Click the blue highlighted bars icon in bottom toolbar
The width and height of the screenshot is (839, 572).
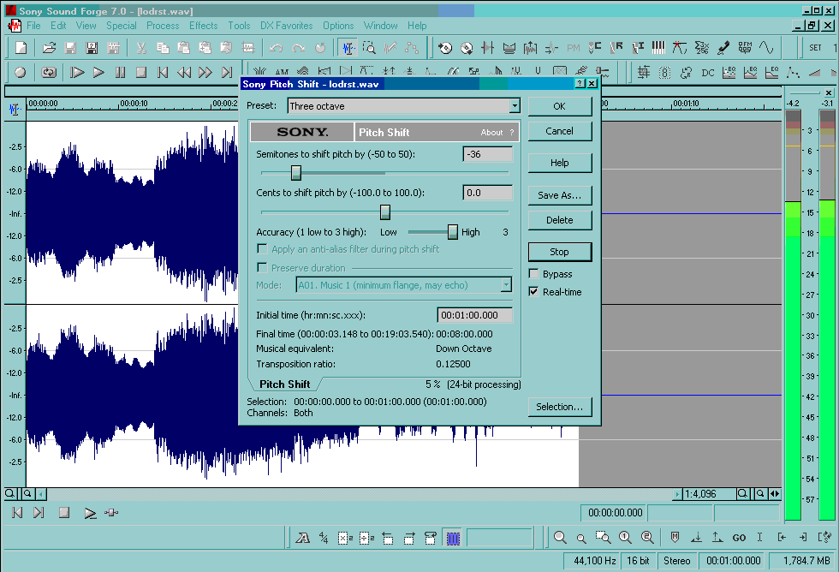(453, 538)
